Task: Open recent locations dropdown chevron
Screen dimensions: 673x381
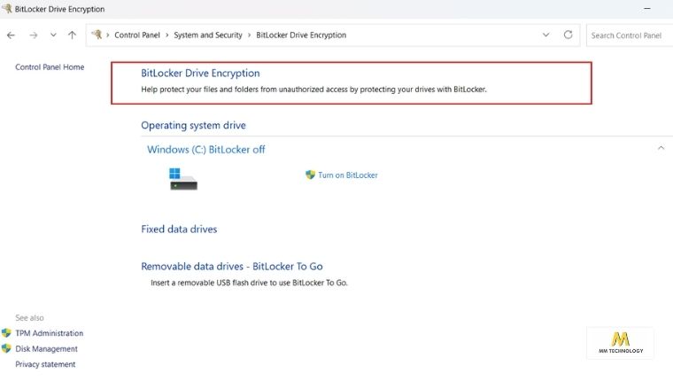Action: tap(53, 35)
